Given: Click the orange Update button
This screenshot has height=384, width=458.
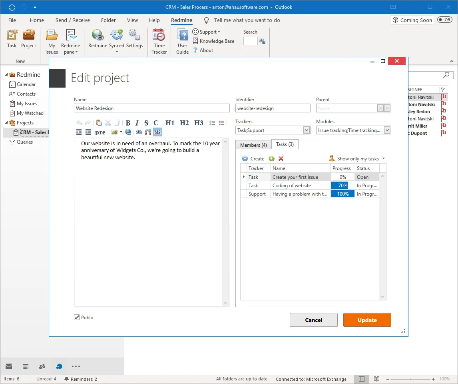Looking at the screenshot, I should (367, 320).
